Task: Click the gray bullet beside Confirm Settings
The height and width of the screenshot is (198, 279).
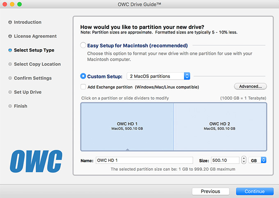Action: [x=10, y=78]
